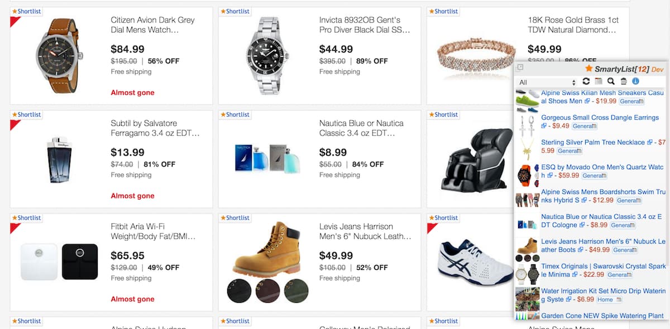The width and height of the screenshot is (670, 329).
Task: Open Subtil by Salvatore Ferragamo listing title
Action: [x=155, y=128]
